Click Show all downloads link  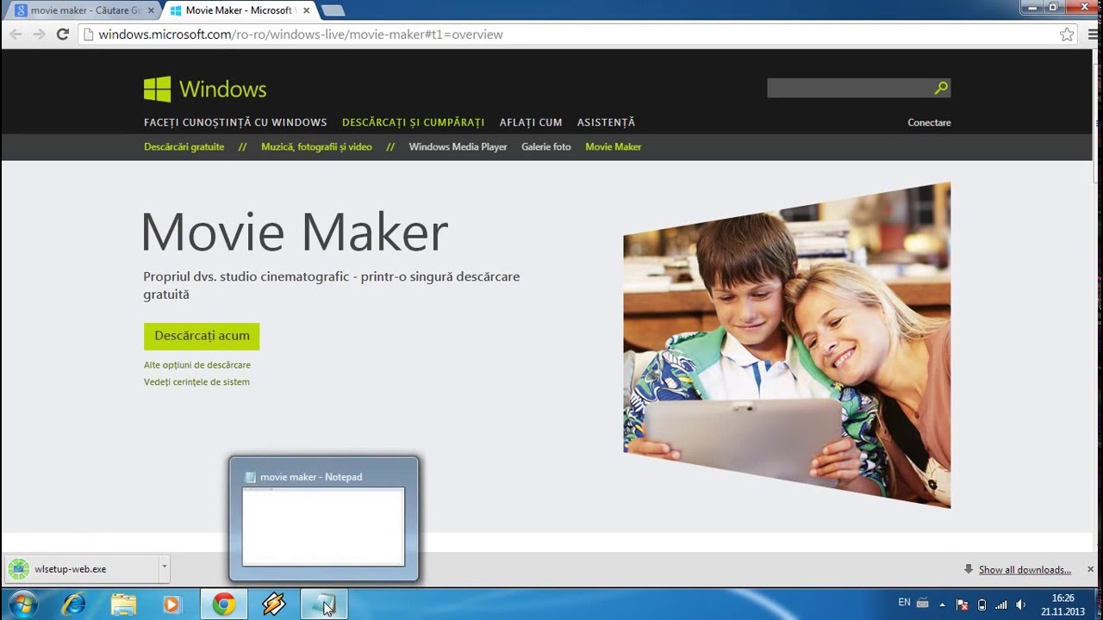coord(1025,570)
